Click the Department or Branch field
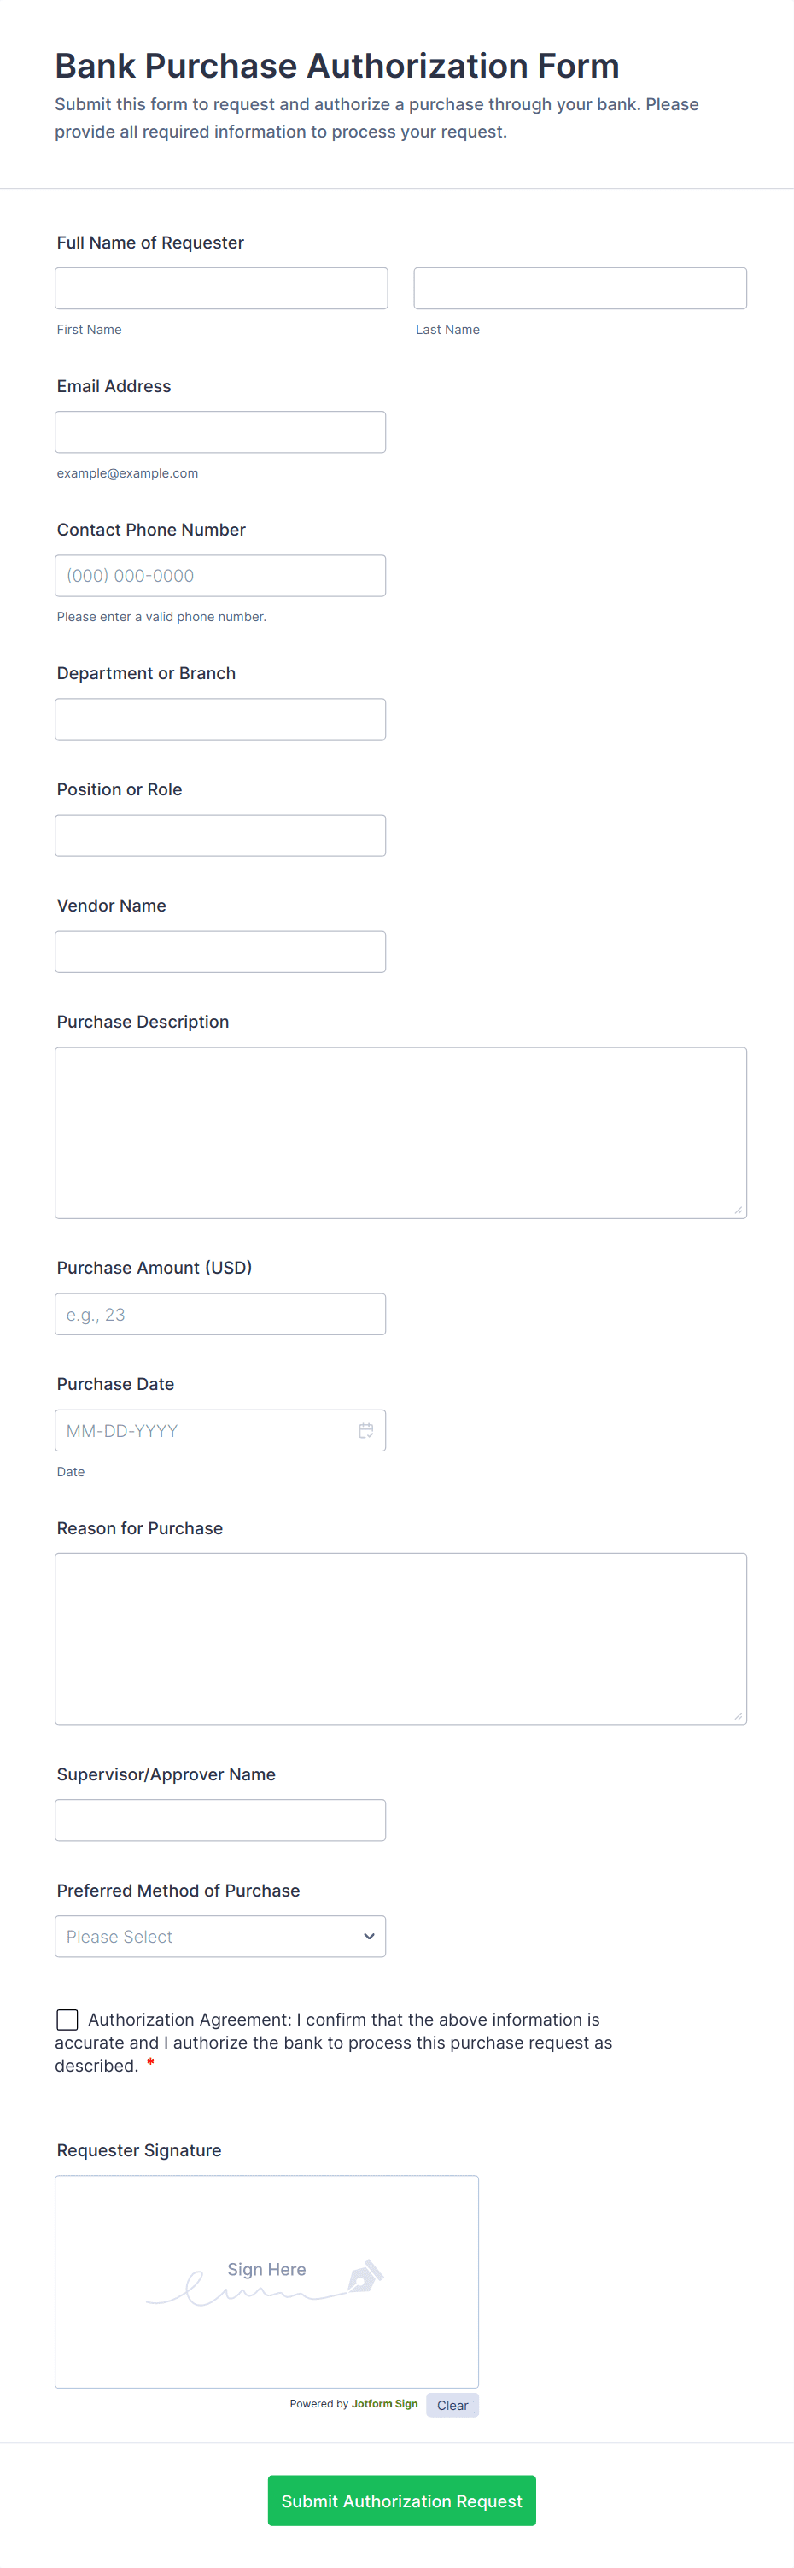Image resolution: width=794 pixels, height=2568 pixels. pyautogui.click(x=220, y=718)
